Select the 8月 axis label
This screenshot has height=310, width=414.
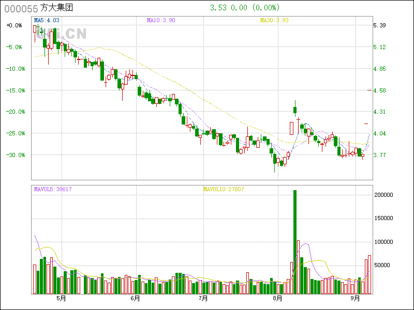(278, 299)
